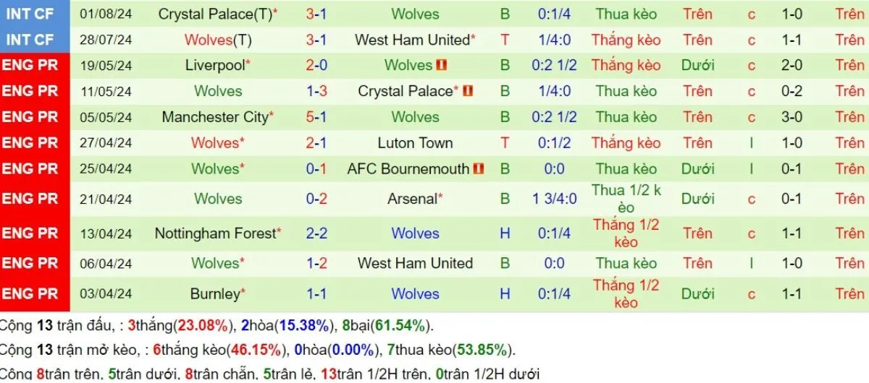The height and width of the screenshot is (383, 869).
Task: Open the Luton Town team link
Action: (x=415, y=143)
